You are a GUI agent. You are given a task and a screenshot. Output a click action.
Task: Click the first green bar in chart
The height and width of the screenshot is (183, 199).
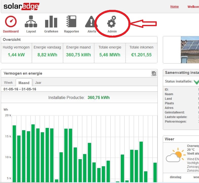[14, 154]
